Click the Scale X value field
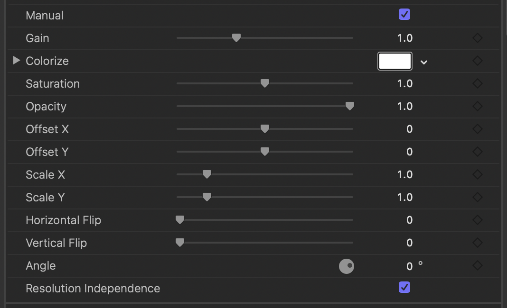The height and width of the screenshot is (308, 507). click(405, 175)
